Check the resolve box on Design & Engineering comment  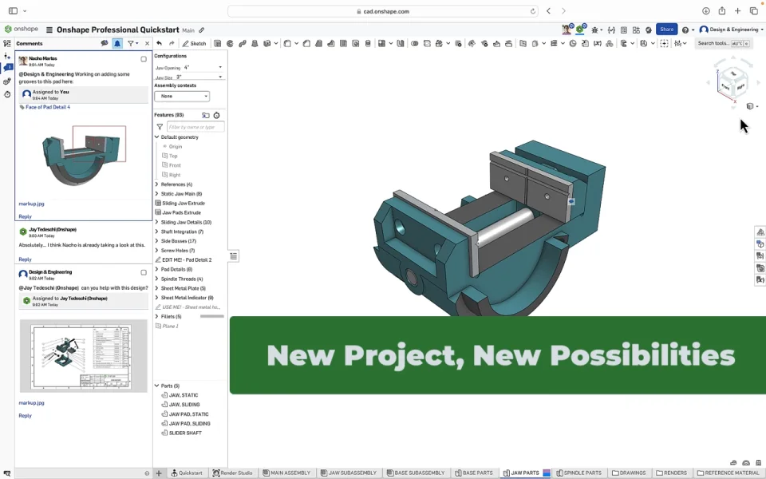coord(144,272)
